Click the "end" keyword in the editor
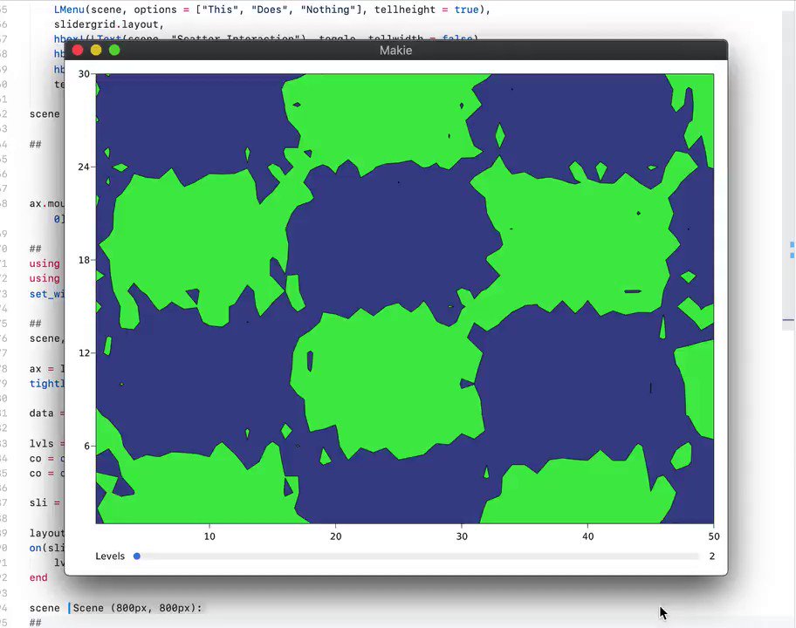 pyautogui.click(x=38, y=577)
